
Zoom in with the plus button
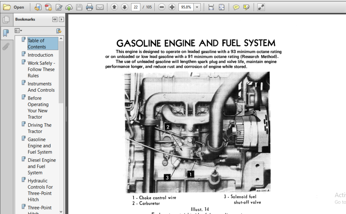172,7
